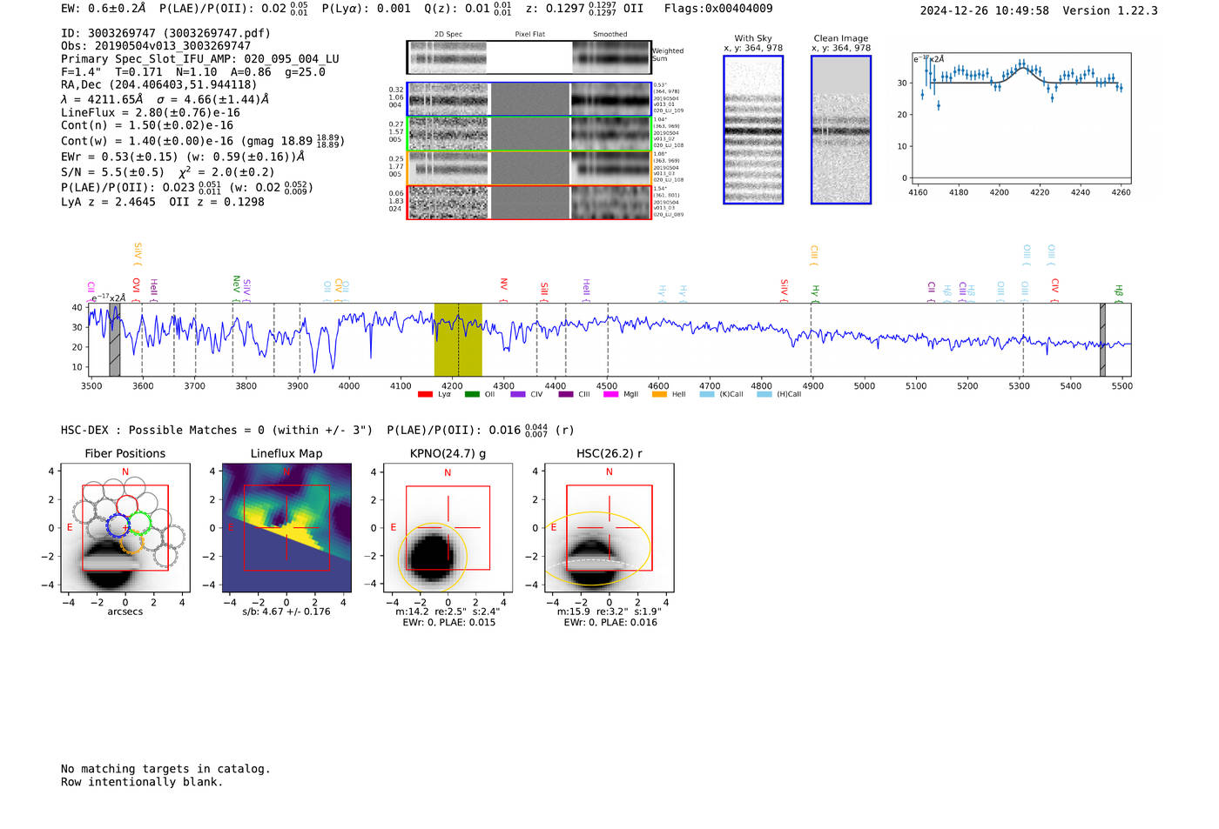Click the blue dashed fiber circle
The image size is (1219, 829).
[x=117, y=525]
